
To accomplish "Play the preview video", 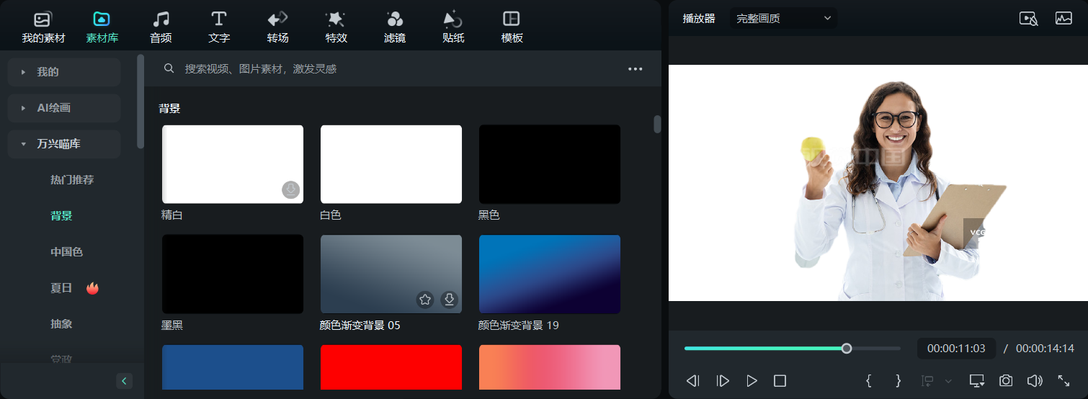I will pos(752,381).
